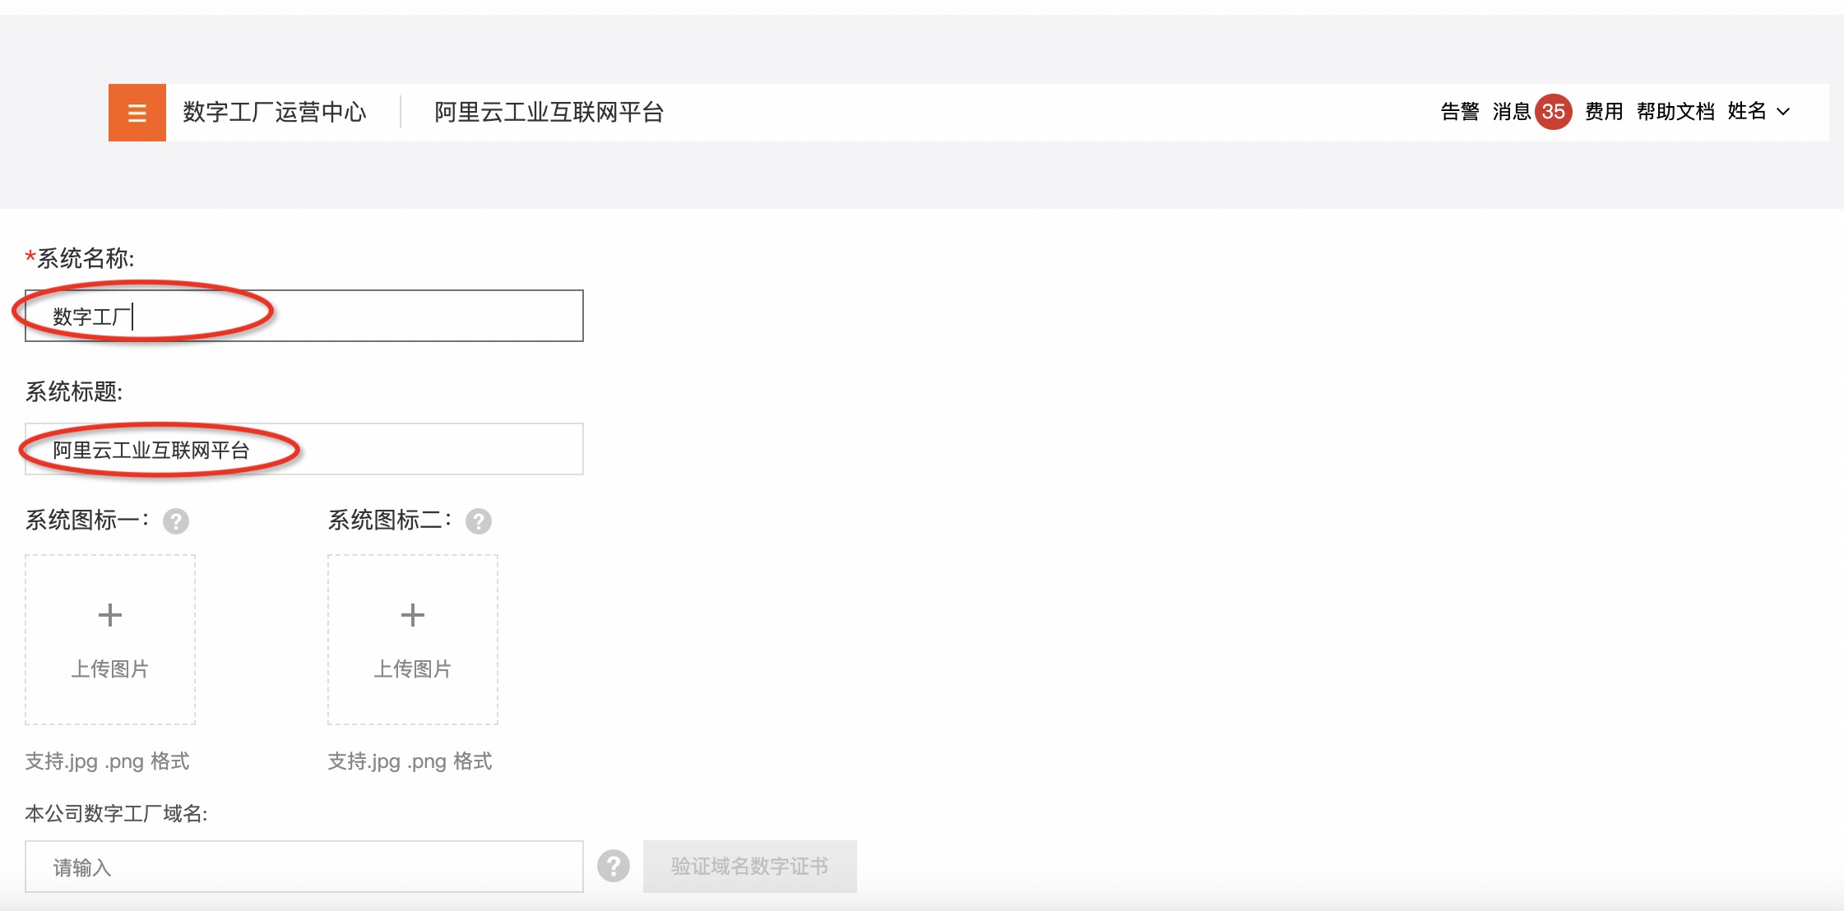Screen dimensions: 1844x911
Task: Upload image for 系统图标一
Action: (x=110, y=640)
